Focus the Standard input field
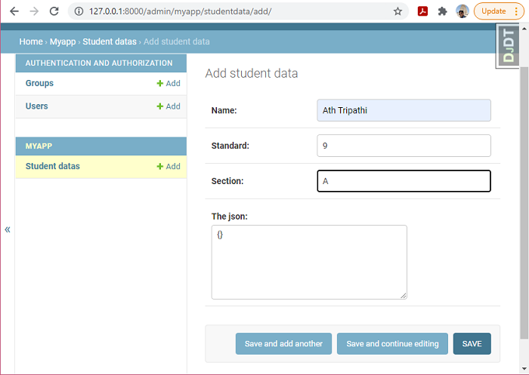Image resolution: width=529 pixels, height=375 pixels. point(404,146)
